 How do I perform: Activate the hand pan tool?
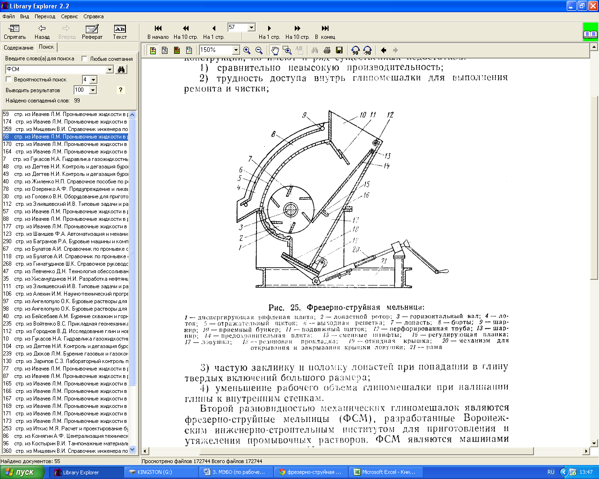click(x=275, y=50)
